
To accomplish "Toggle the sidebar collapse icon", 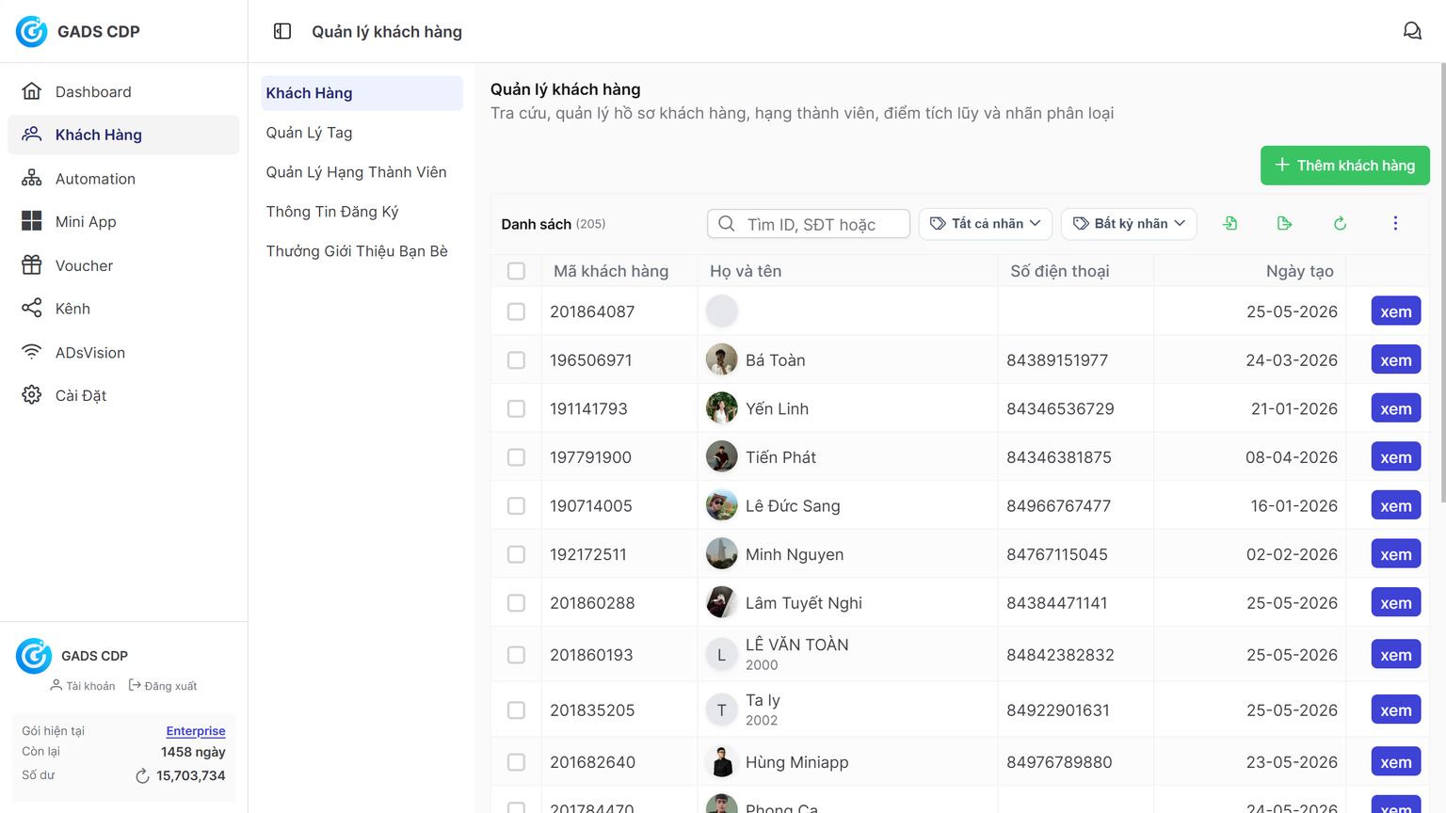I will click(x=282, y=31).
